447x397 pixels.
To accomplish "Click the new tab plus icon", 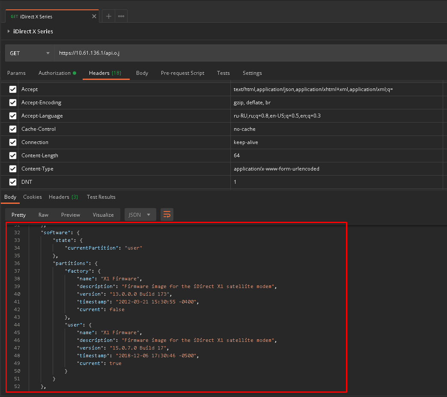I will [x=109, y=16].
